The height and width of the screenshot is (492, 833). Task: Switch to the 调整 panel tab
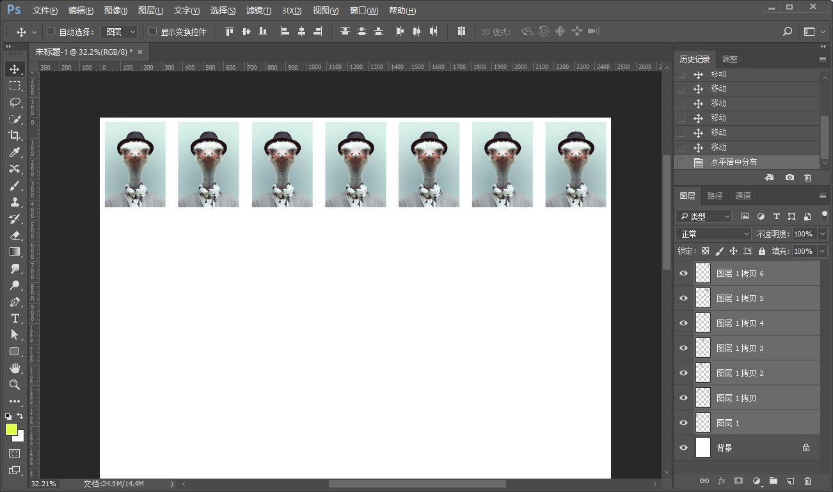(x=729, y=59)
